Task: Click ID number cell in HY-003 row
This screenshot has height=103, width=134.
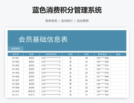Action: tap(51, 65)
